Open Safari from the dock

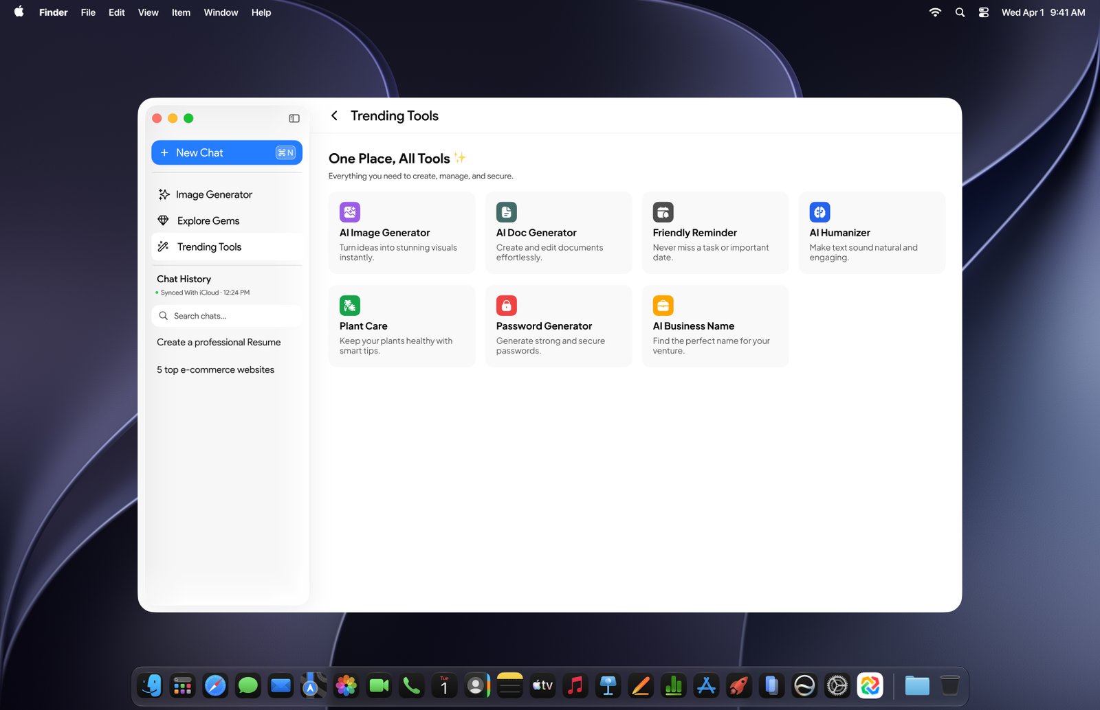click(215, 685)
